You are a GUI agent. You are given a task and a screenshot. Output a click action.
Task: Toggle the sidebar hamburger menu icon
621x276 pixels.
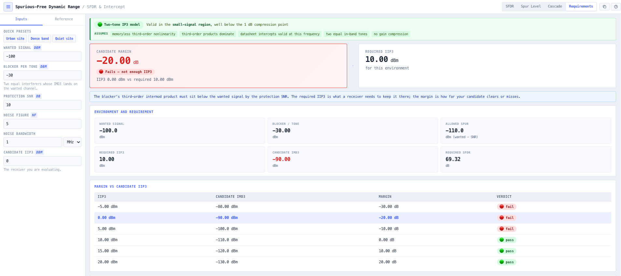tap(8, 7)
